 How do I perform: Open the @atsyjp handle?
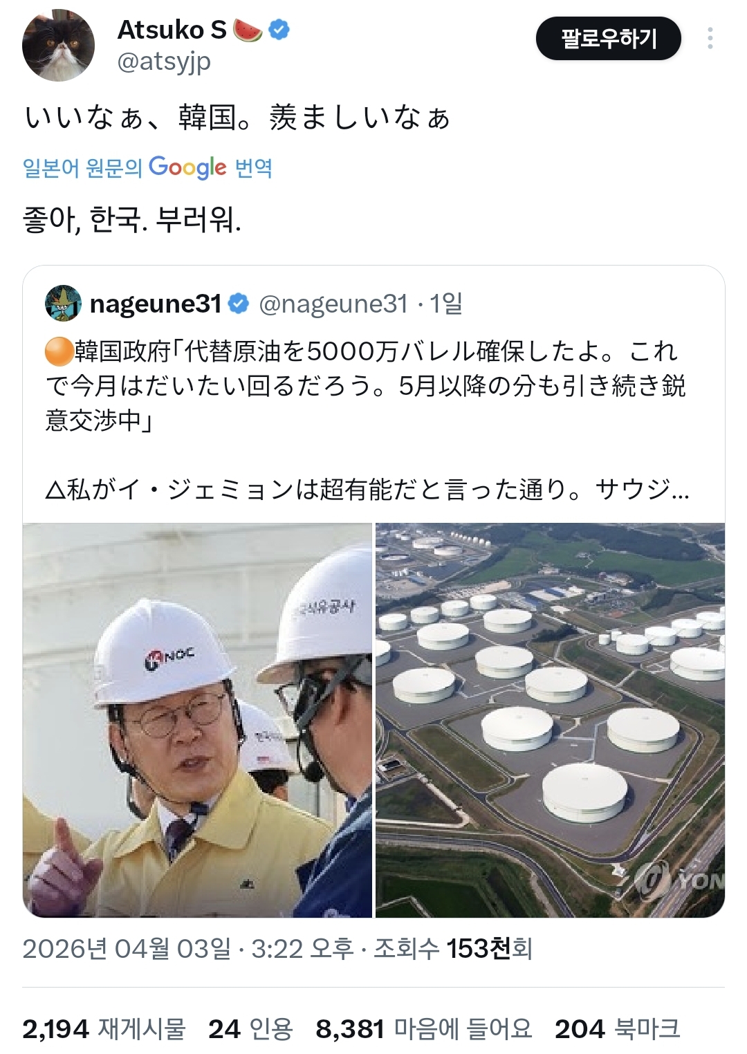(164, 62)
